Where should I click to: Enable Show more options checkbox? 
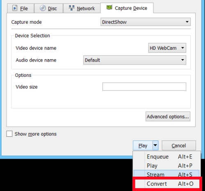tap(9, 134)
